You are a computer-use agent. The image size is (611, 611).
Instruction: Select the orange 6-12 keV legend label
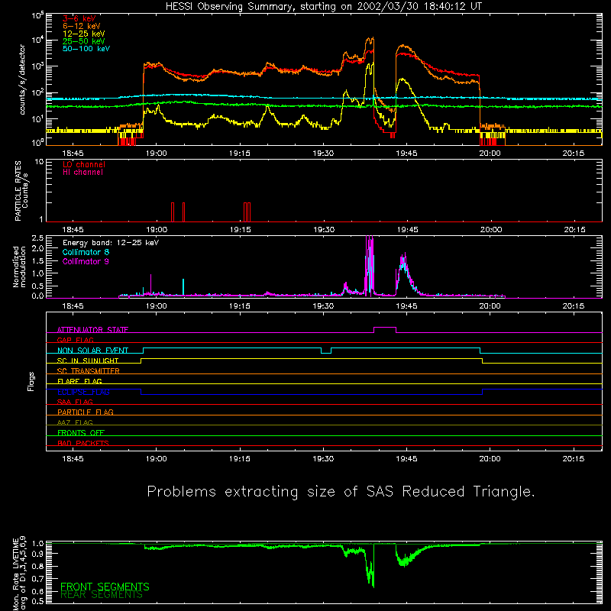[x=82, y=26]
